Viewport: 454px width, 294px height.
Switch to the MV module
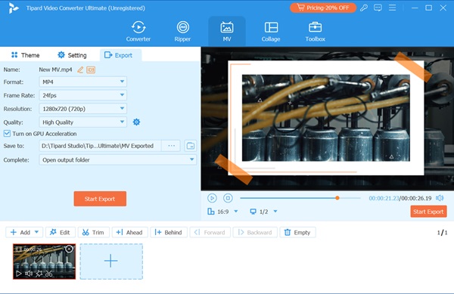point(227,32)
